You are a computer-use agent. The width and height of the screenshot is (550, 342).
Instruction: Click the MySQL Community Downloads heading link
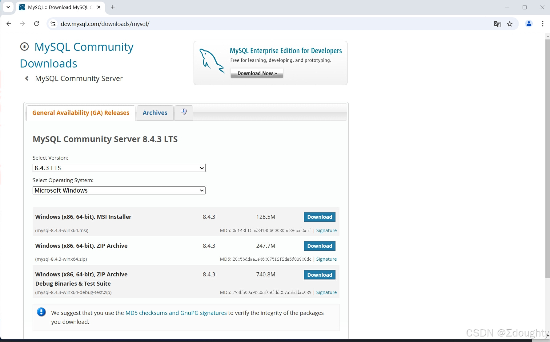tap(77, 55)
